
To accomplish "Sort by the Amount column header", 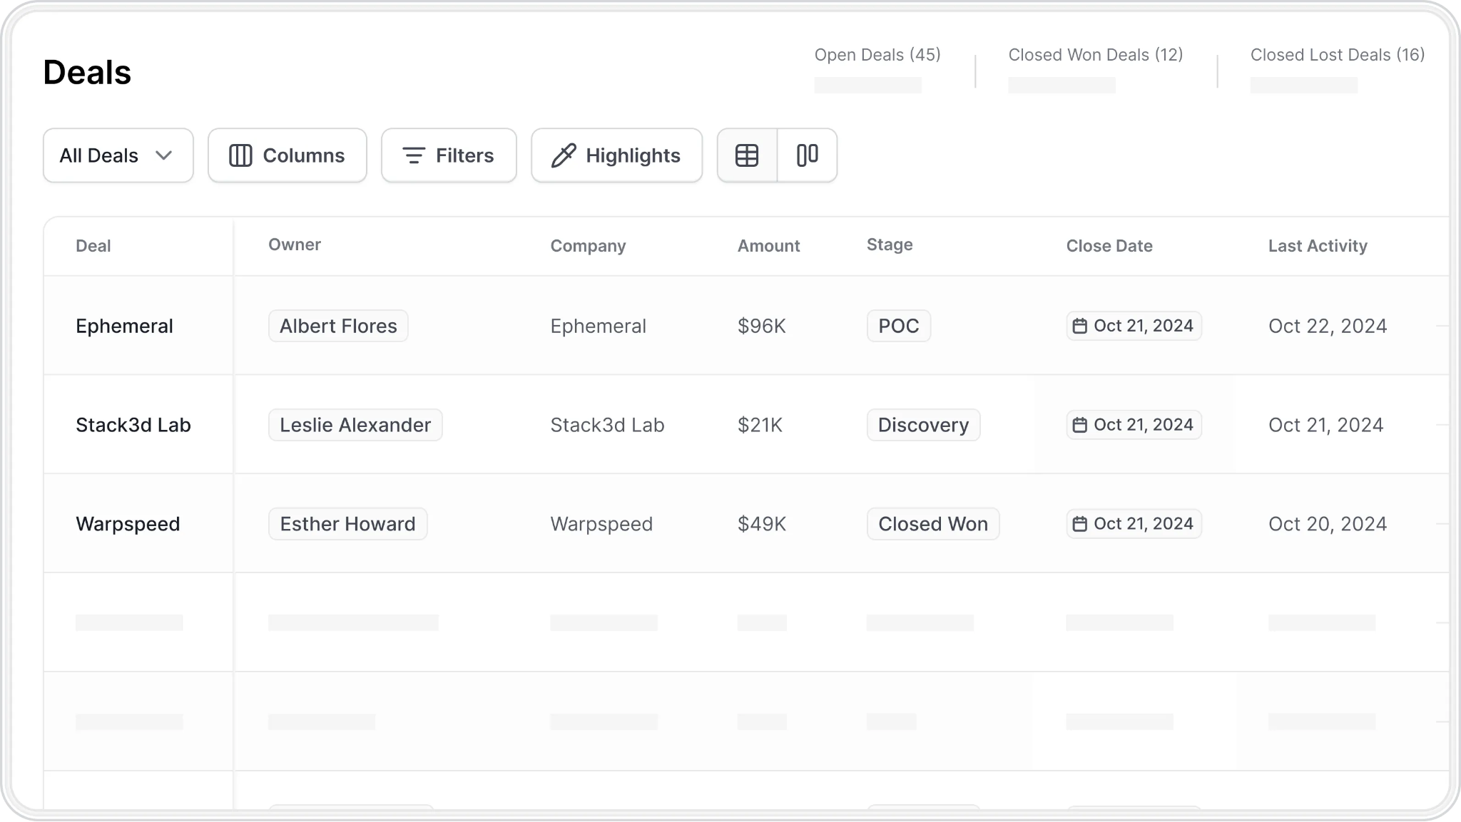I will click(768, 246).
